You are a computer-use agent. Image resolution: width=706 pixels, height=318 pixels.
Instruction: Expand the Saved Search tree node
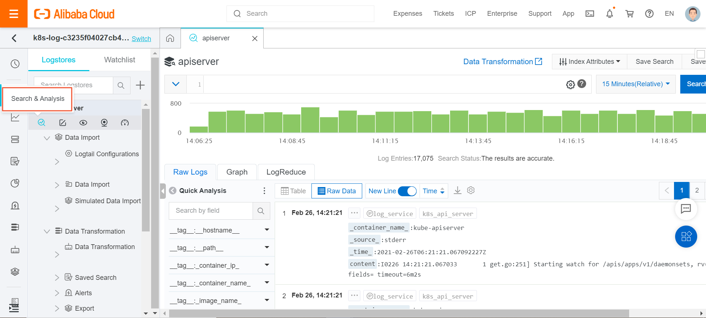[x=57, y=278]
